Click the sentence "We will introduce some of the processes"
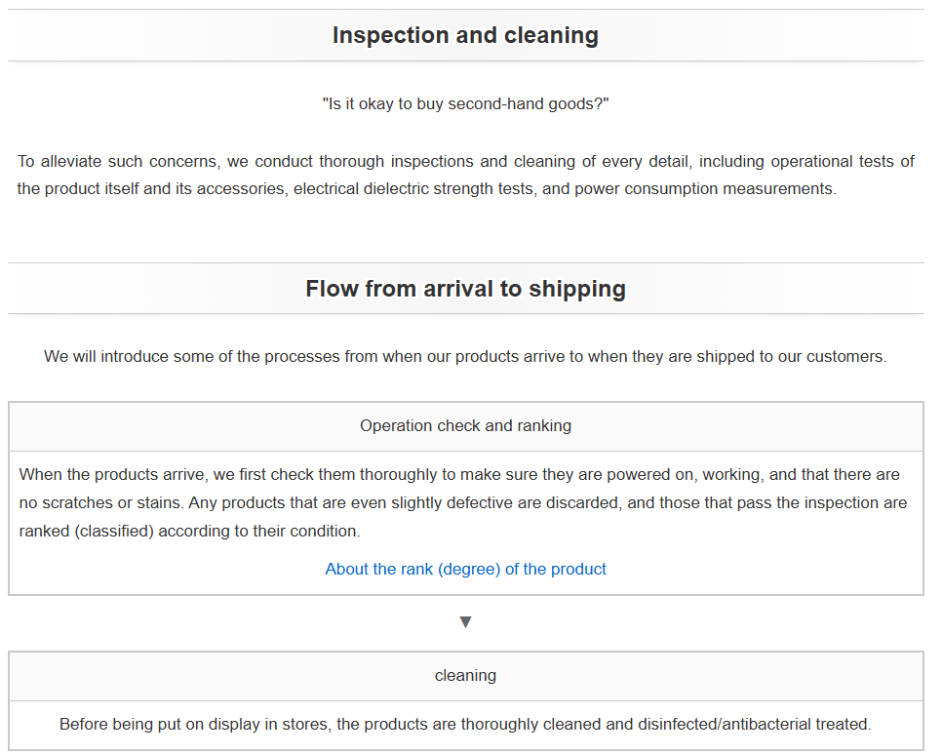 (x=465, y=356)
